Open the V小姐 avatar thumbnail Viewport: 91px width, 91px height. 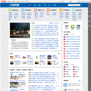coord(49,63)
